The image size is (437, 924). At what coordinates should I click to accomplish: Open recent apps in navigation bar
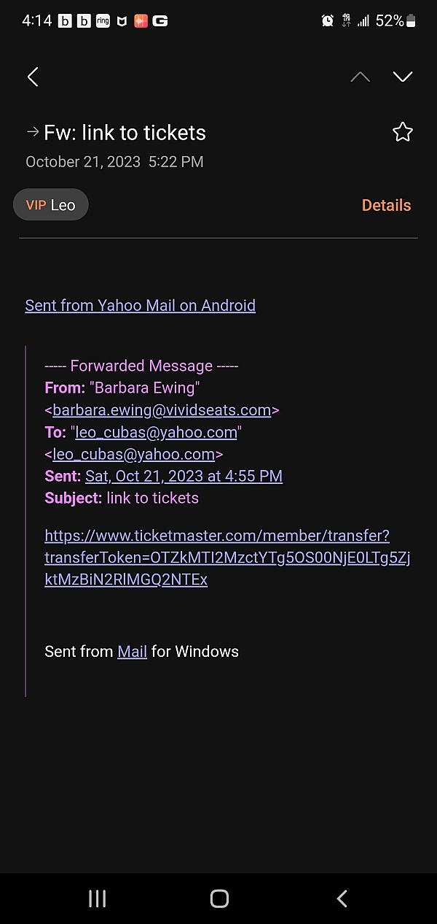point(97,898)
